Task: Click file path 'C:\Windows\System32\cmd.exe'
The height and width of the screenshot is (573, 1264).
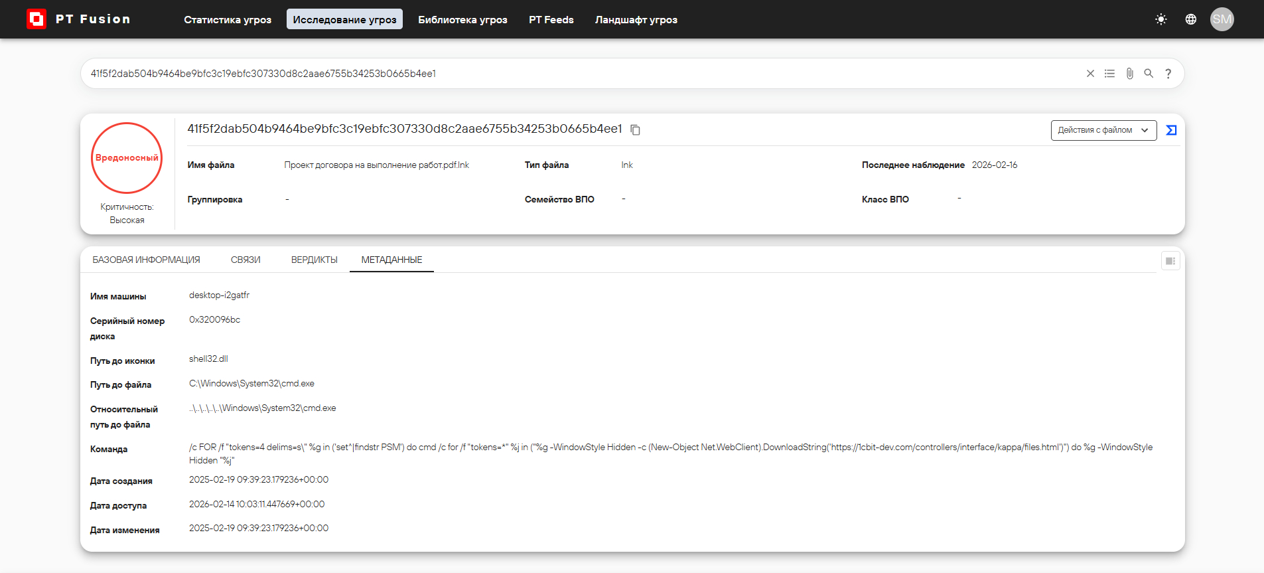Action: pos(251,383)
